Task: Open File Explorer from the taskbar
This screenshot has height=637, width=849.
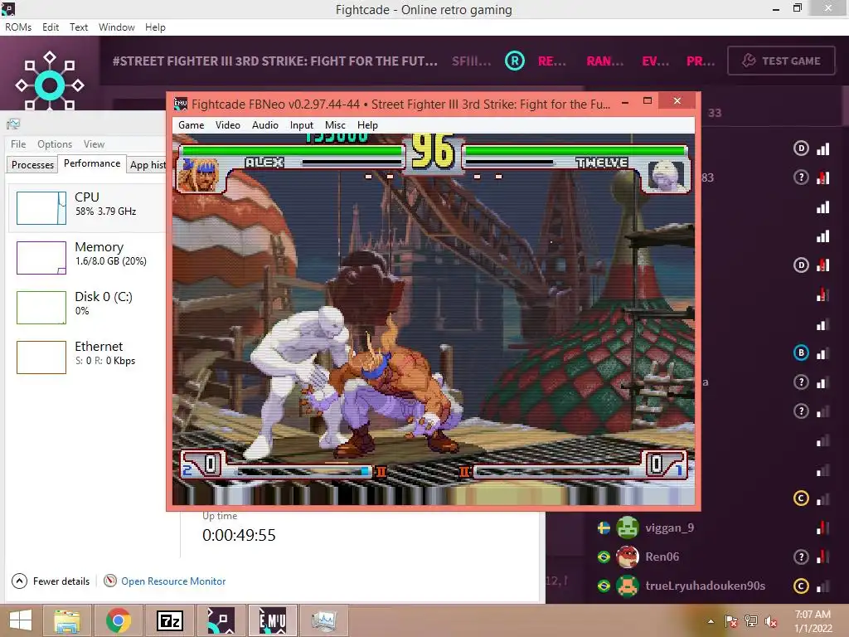Action: [x=67, y=620]
